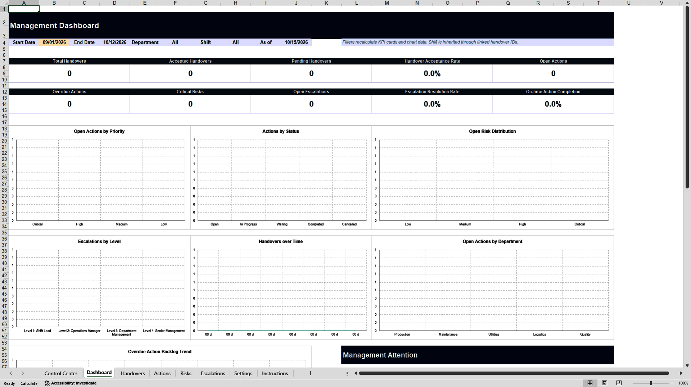691x387 pixels.
Task: Switch to Page Break Preview icon
Action: pos(619,383)
